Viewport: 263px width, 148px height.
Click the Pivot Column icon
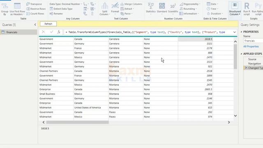(x=85, y=14)
